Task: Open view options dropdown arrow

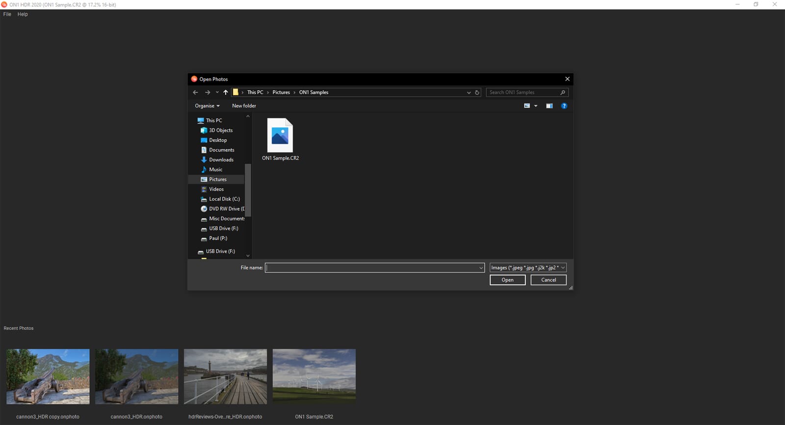Action: (536, 106)
